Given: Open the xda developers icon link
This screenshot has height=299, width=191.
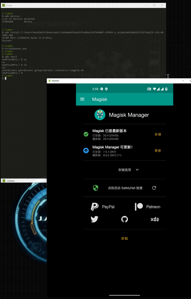Looking at the screenshot, I should coord(154,219).
